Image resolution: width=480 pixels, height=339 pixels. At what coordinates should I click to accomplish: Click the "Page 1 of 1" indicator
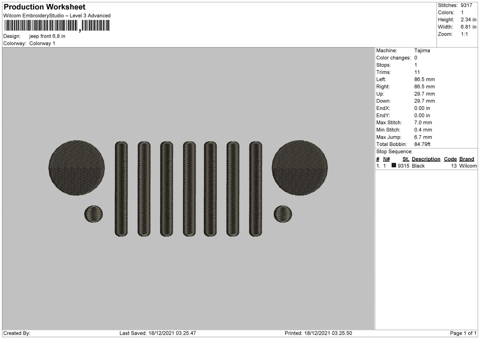(463, 333)
